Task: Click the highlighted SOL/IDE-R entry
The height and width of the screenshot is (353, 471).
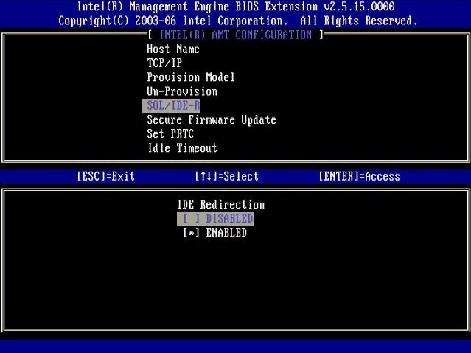Action: (x=171, y=106)
